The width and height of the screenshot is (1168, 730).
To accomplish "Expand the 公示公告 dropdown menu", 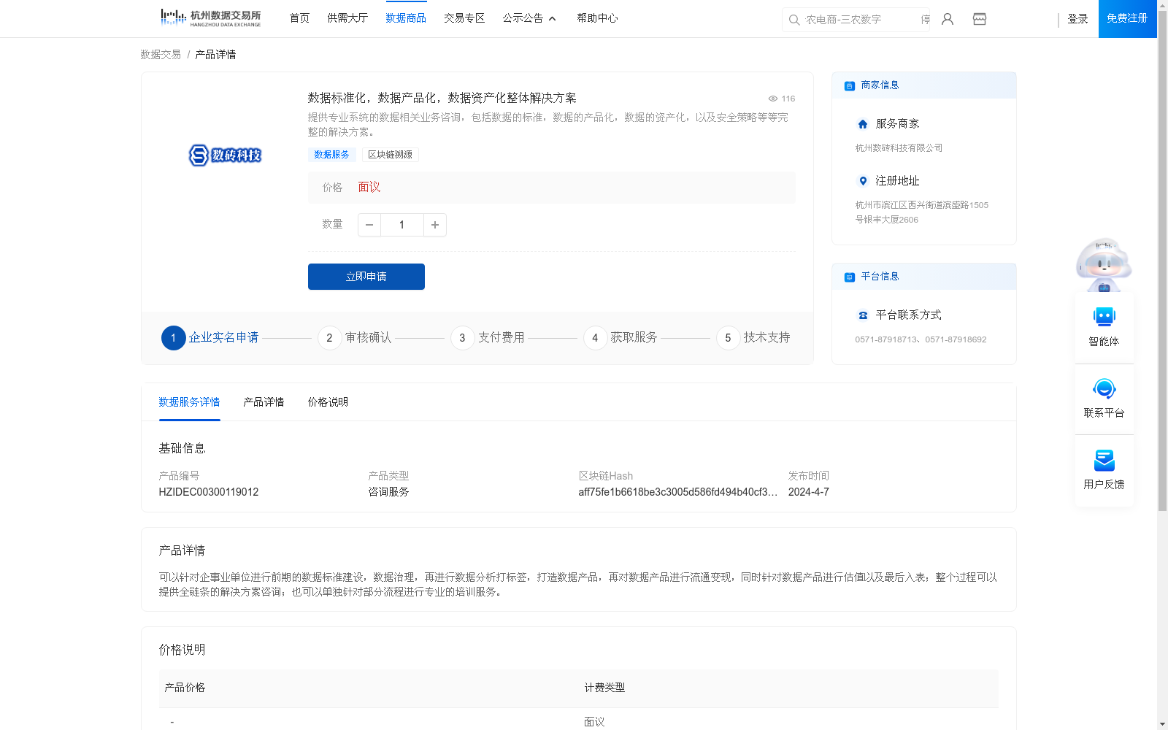I will pos(529,18).
